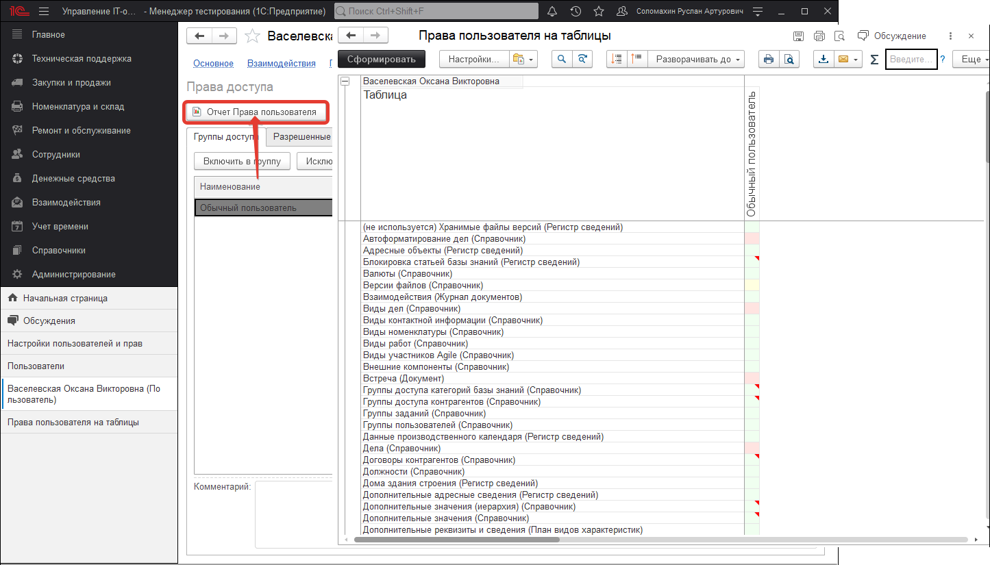Switch to the "Группы доступа" tab
Viewport: 990px width, 565px height.
click(x=225, y=137)
